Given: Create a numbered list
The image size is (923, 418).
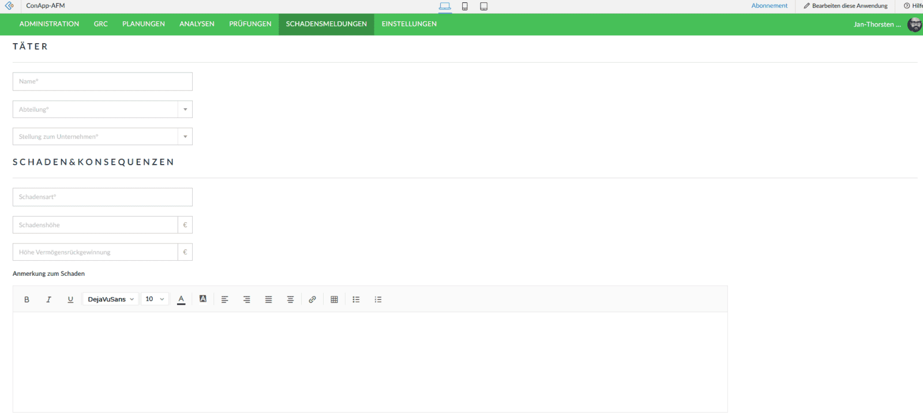Looking at the screenshot, I should 378,299.
